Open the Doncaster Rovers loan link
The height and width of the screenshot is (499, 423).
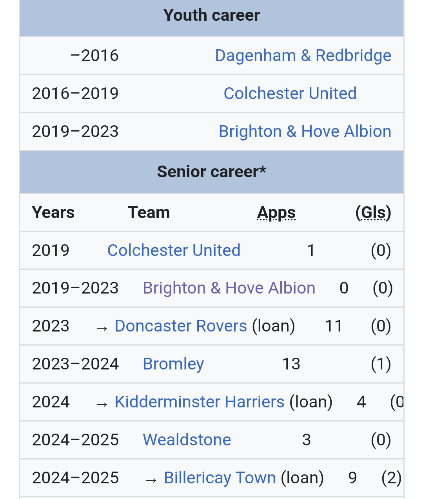tap(181, 326)
